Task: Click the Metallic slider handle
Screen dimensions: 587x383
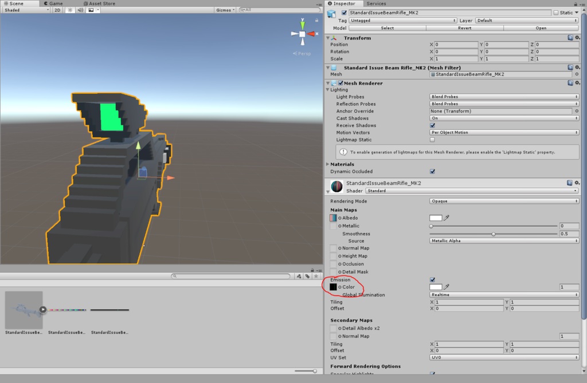Action: pos(431,226)
